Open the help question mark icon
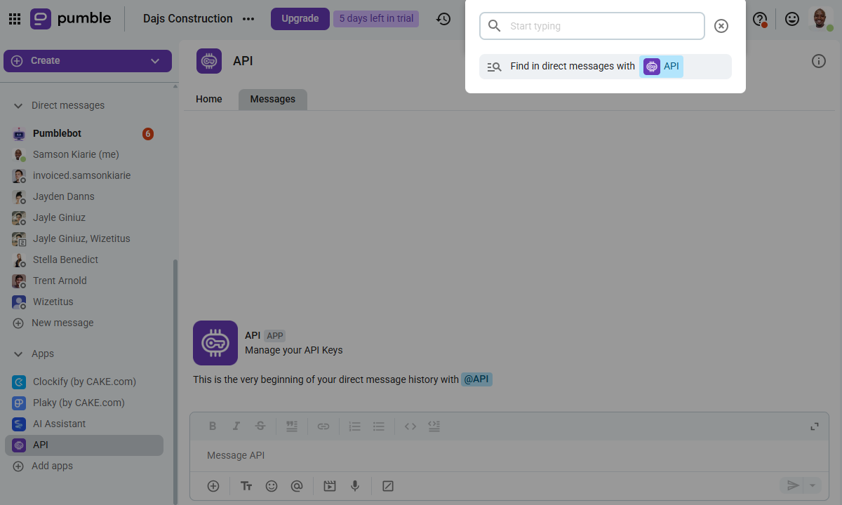The height and width of the screenshot is (505, 842). [x=760, y=19]
